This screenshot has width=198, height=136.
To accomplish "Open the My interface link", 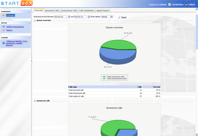I will click(178, 4).
